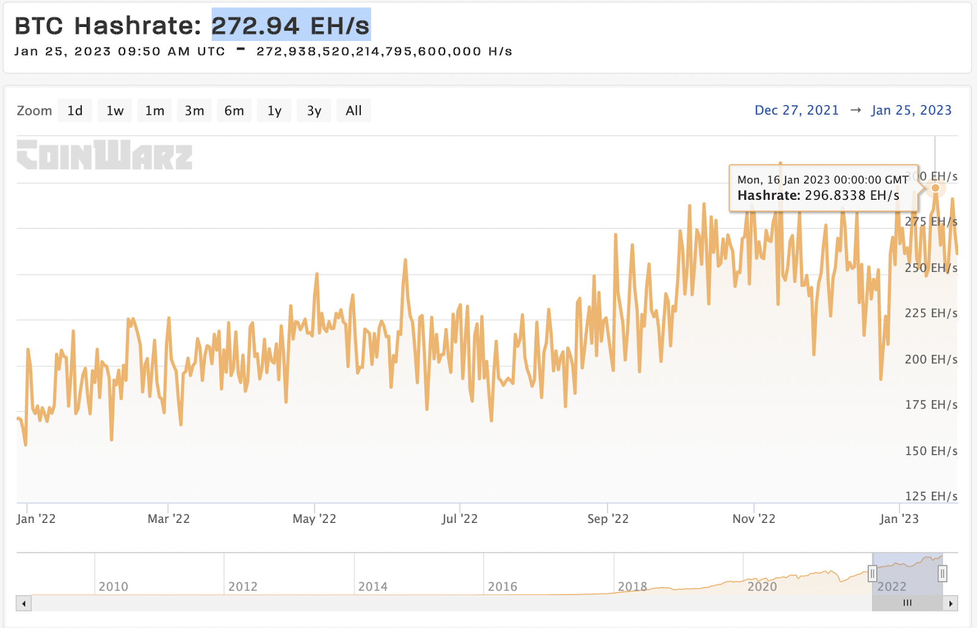Click the navigator scroll right arrow

pyautogui.click(x=951, y=604)
